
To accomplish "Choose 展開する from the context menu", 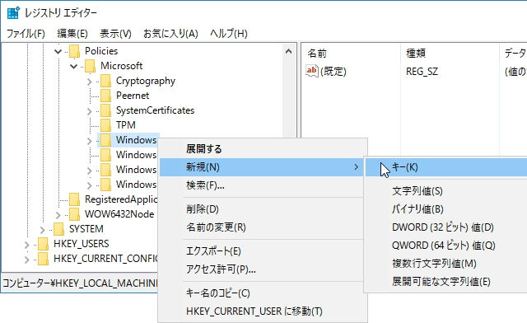I will [263, 148].
